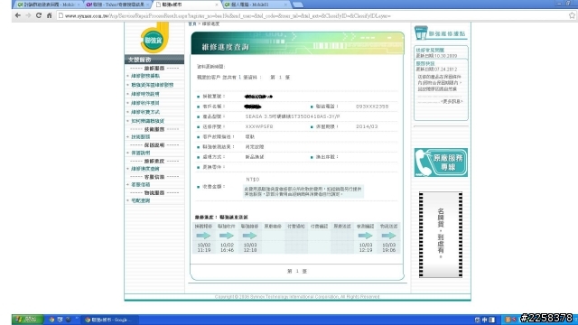
Task: Click the 物流送出 progress step arrow
Action: pos(388,236)
